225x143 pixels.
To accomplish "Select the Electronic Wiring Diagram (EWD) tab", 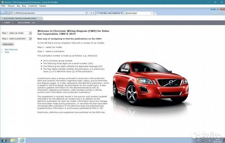I will pos(22,18).
